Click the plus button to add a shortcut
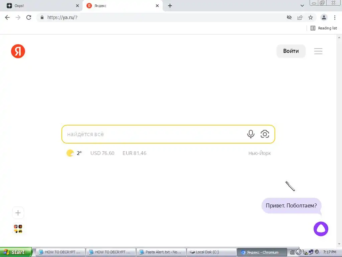The image size is (342, 257). 18,213
